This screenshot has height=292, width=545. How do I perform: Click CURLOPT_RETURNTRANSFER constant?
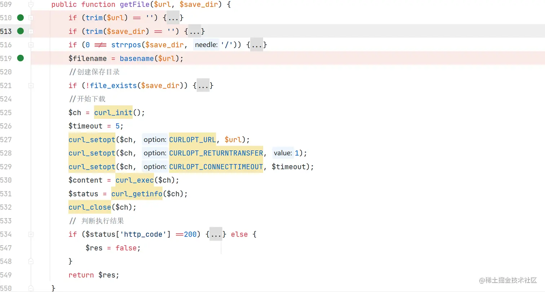(x=216, y=153)
